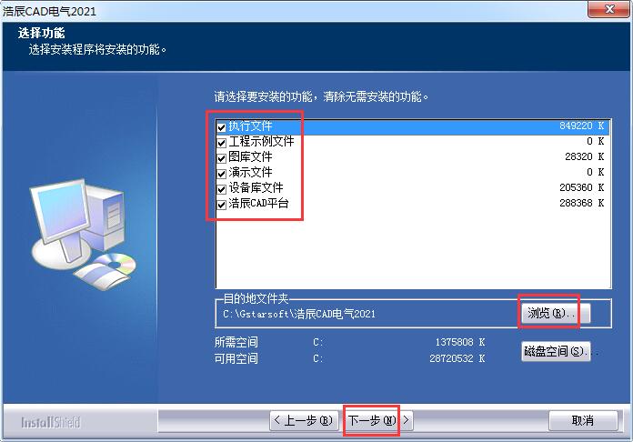Go back with the 上一步 button
Screen dimensions: 633x442
pos(304,420)
